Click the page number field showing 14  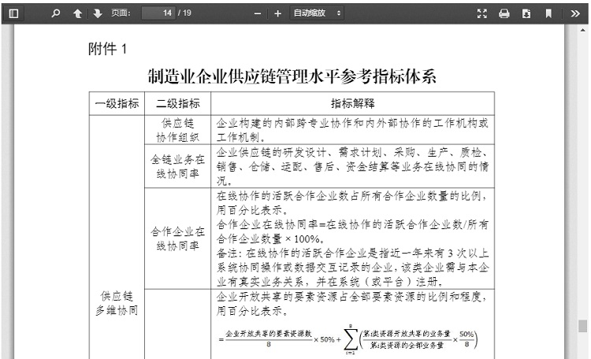pos(158,13)
